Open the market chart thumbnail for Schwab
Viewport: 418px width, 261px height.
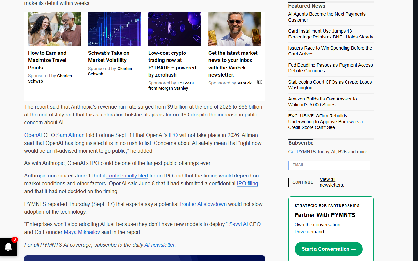pyautogui.click(x=115, y=29)
